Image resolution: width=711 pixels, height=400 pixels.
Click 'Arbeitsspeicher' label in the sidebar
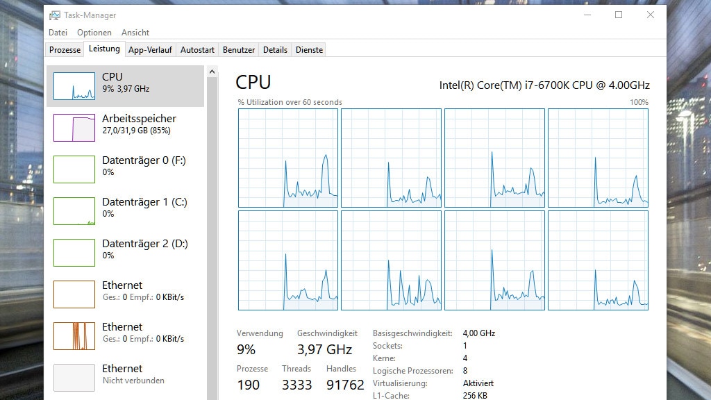[x=139, y=118]
